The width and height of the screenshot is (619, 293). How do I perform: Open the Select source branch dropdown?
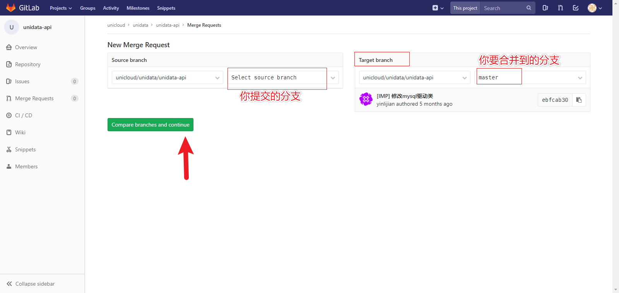pos(283,77)
